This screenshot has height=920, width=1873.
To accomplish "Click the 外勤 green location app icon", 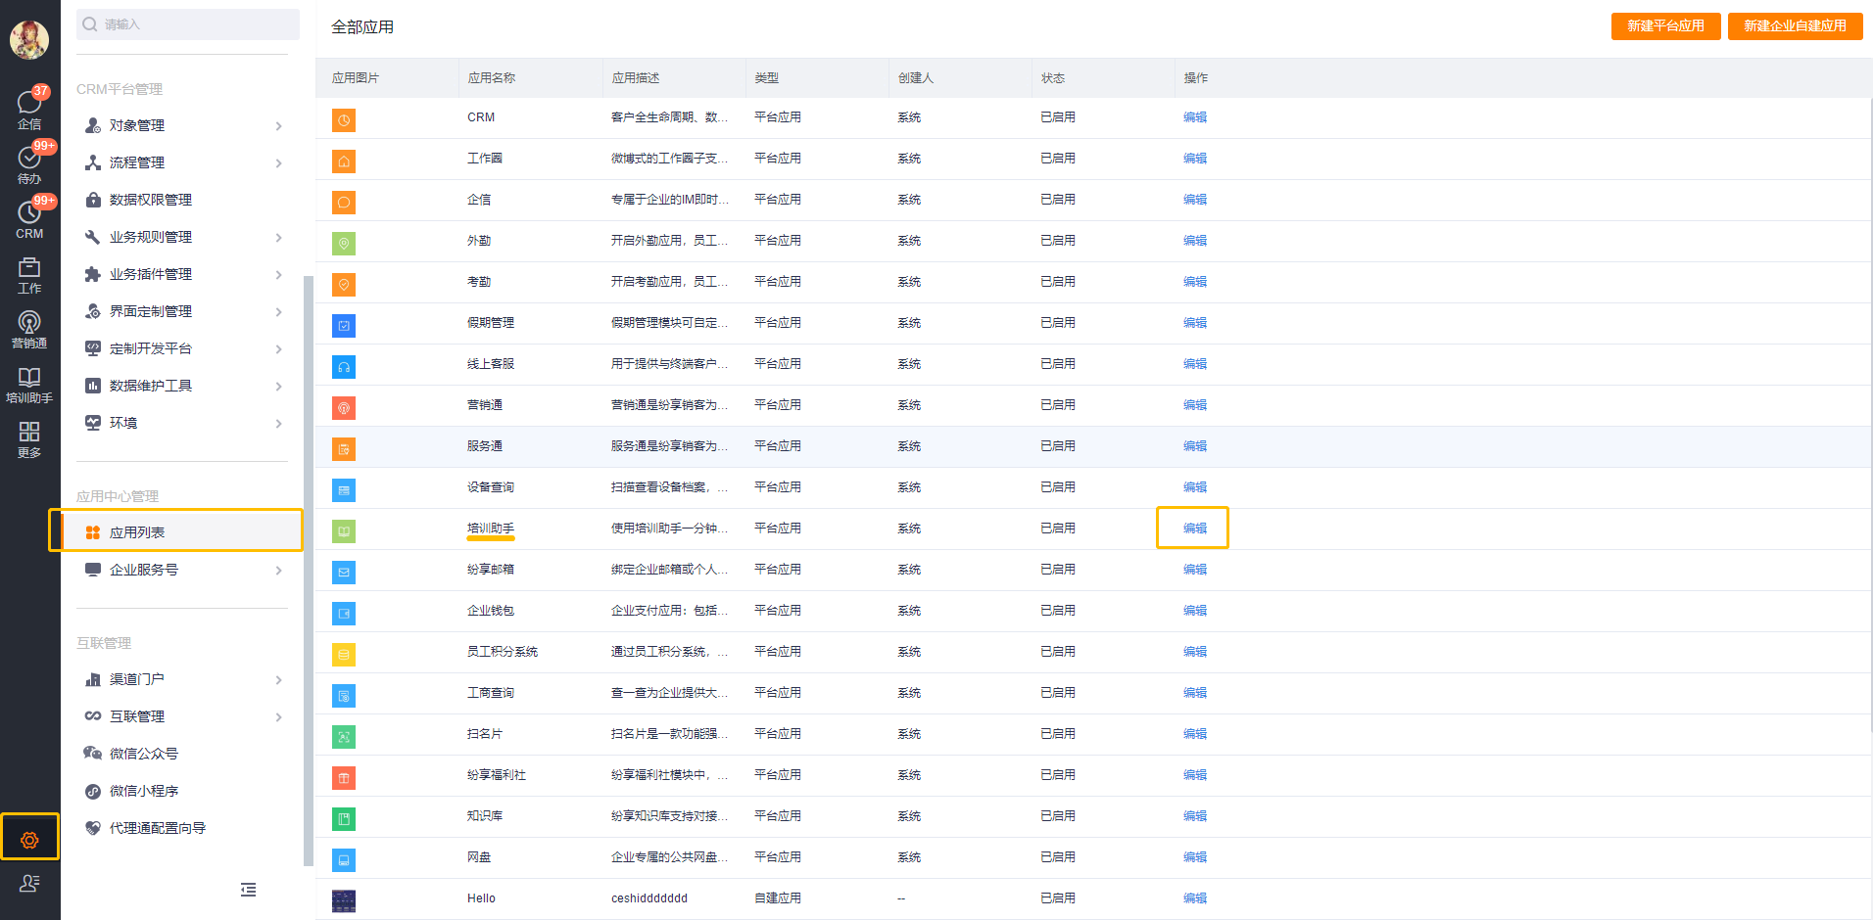I will coord(344,244).
